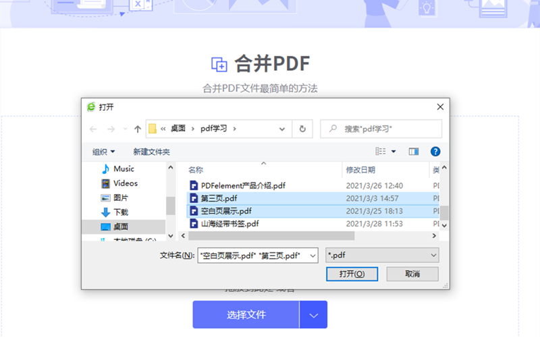Click the blue help question mark icon
The image size is (540, 337).
coord(435,152)
